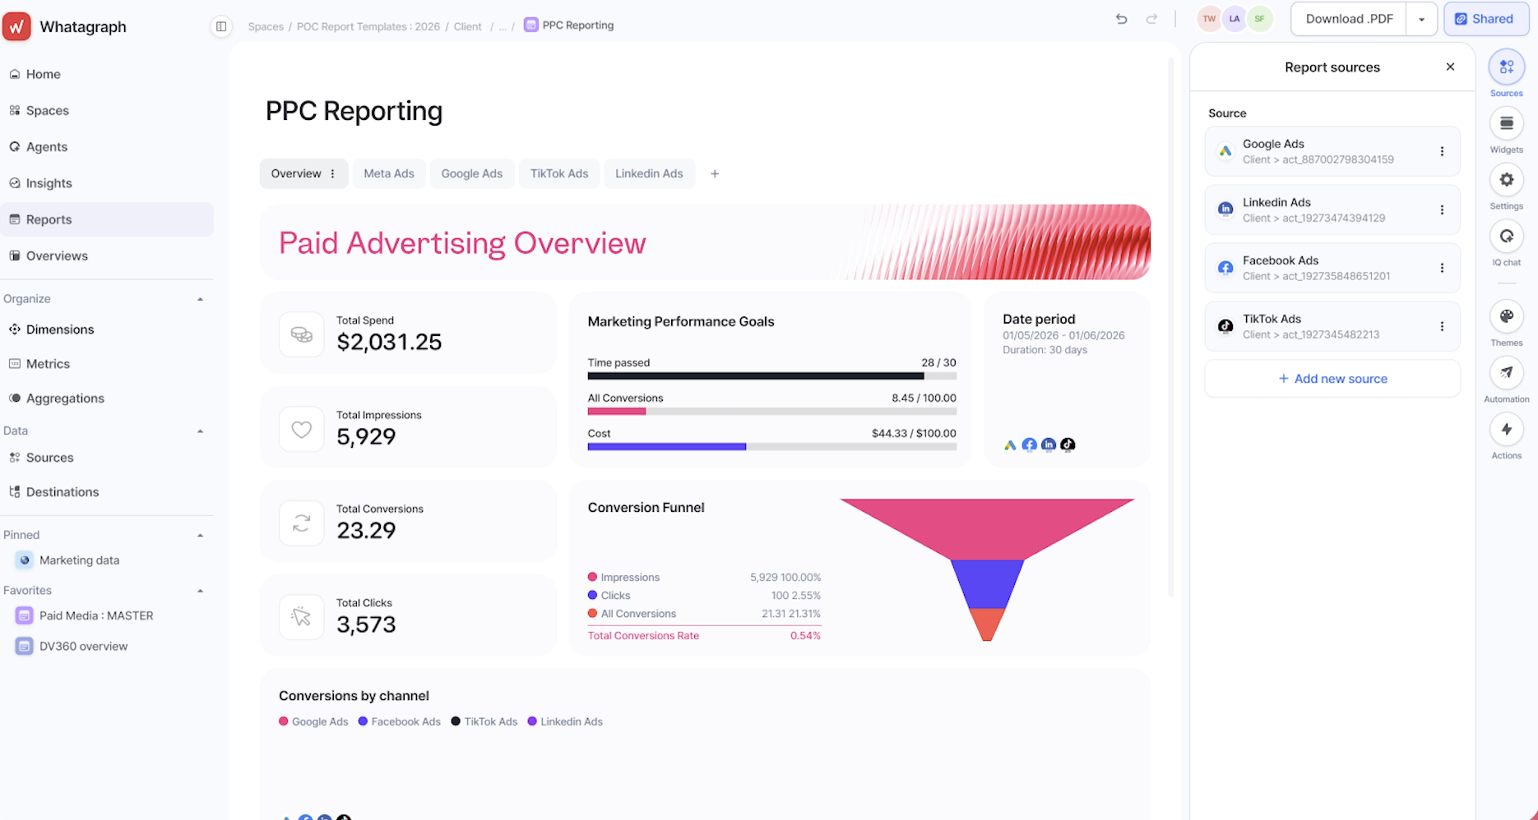Open POC Report Templates : 2026 breadcrumb
The width and height of the screenshot is (1538, 820).
click(x=368, y=26)
